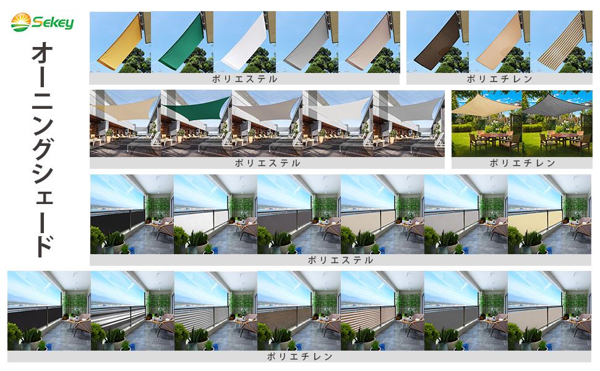Choose the beige sail shade over garden lawn
Image resolution: width=600 pixels, height=371 pixels.
[x=486, y=124]
